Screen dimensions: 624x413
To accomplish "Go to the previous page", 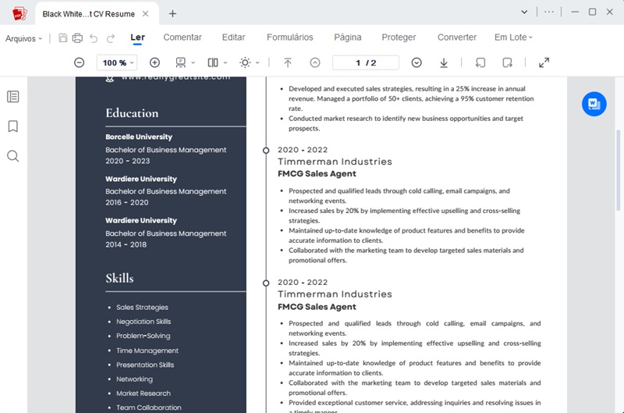I will 315,62.
